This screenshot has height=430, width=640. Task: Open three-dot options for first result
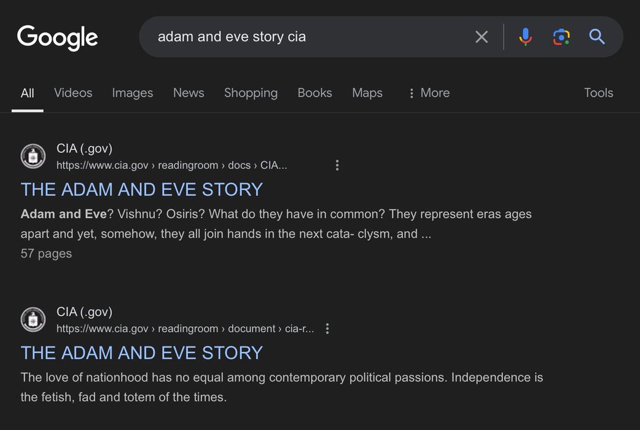pos(337,165)
